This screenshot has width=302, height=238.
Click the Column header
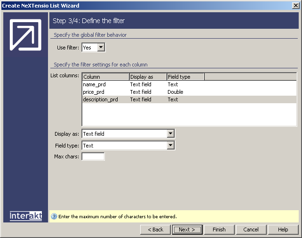105,77
